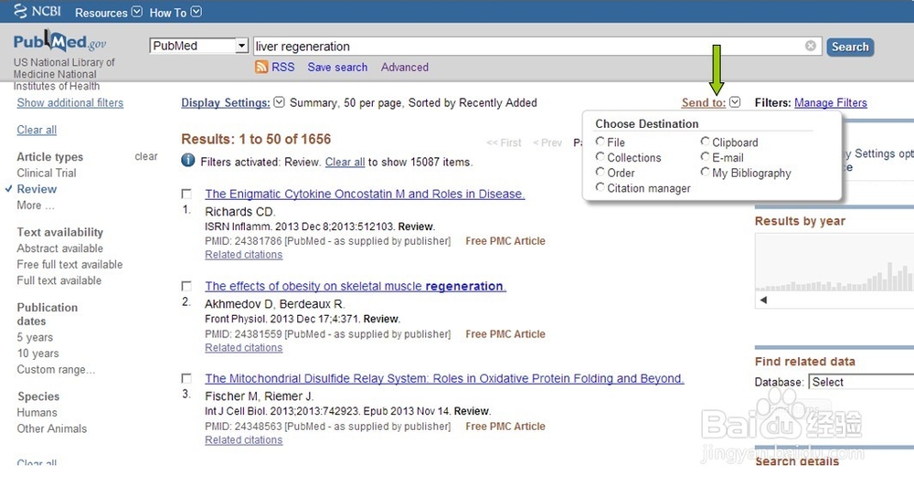914x485 pixels.
Task: Choose Collections as the destination
Action: pyautogui.click(x=600, y=156)
